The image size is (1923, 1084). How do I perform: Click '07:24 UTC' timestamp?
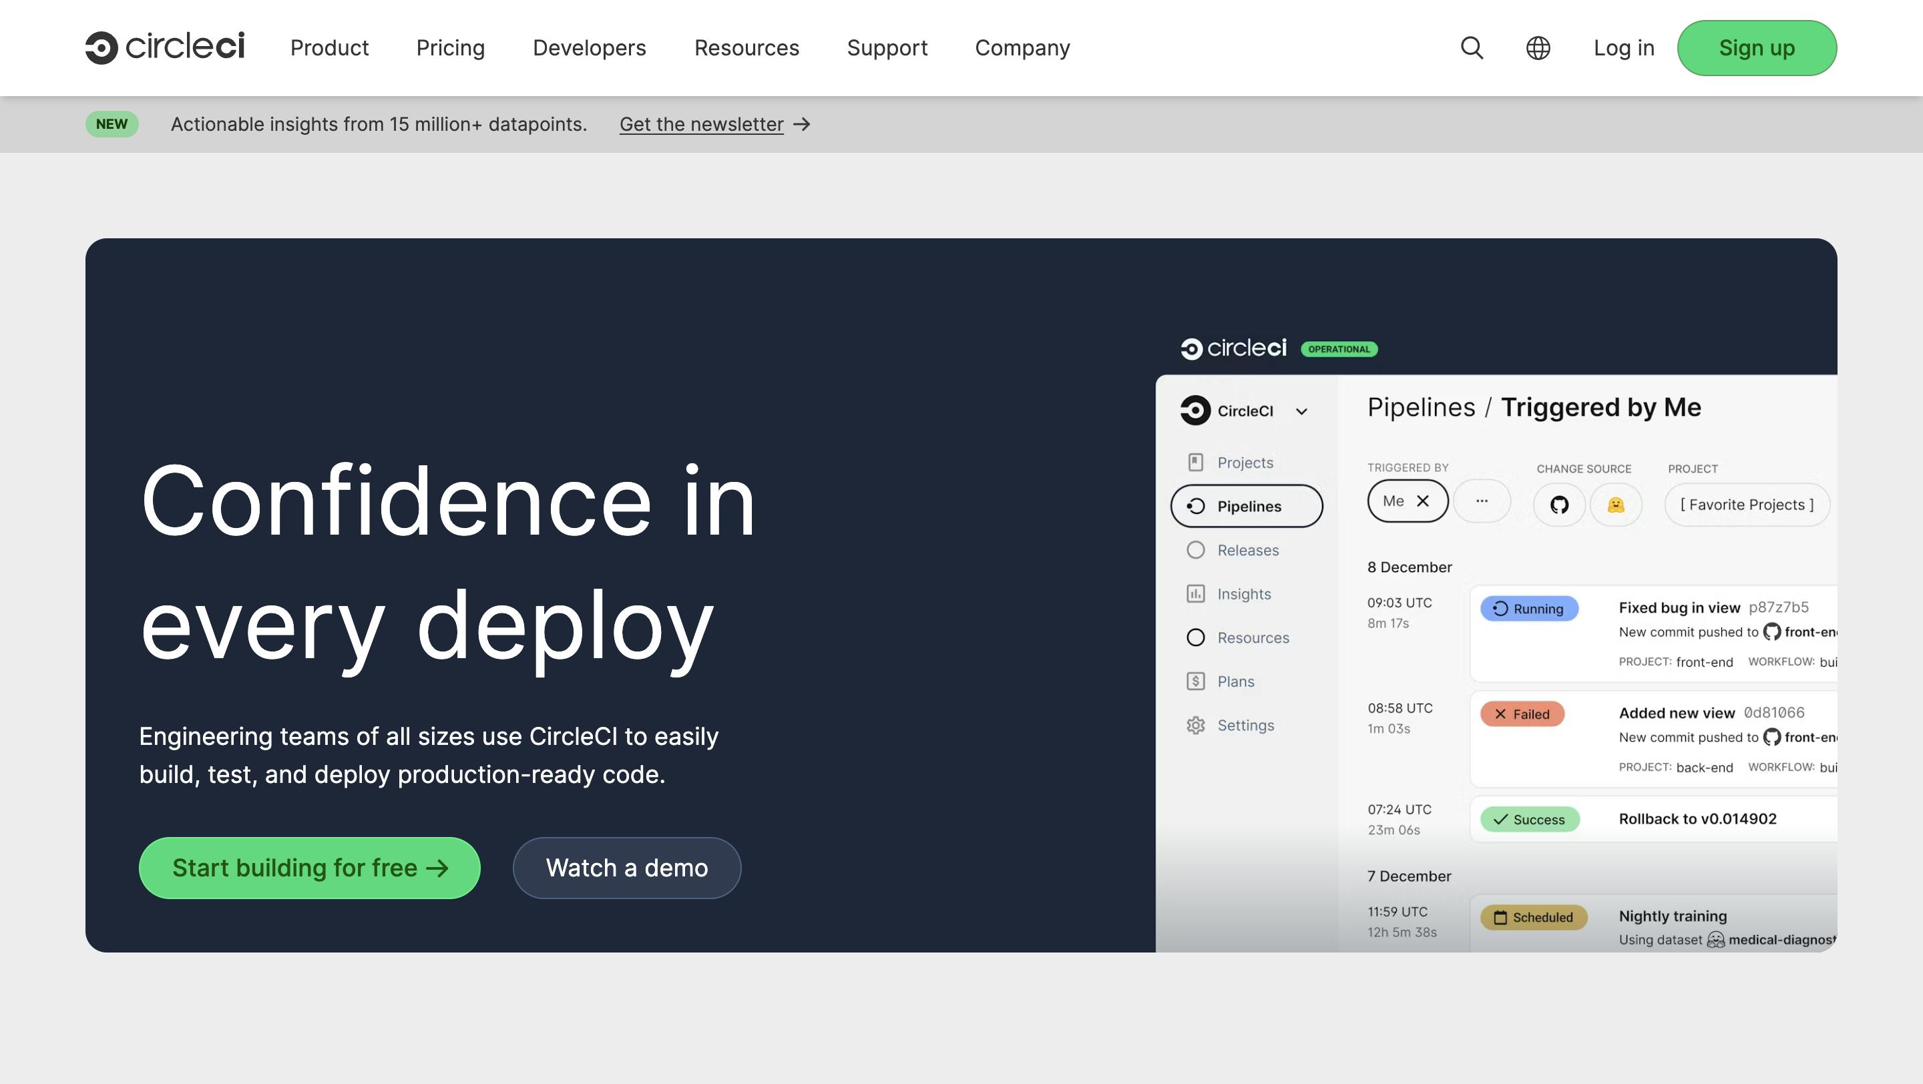(x=1399, y=809)
